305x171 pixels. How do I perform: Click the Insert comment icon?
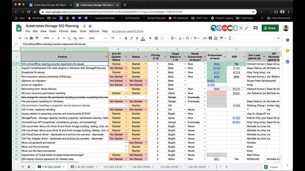(210, 38)
